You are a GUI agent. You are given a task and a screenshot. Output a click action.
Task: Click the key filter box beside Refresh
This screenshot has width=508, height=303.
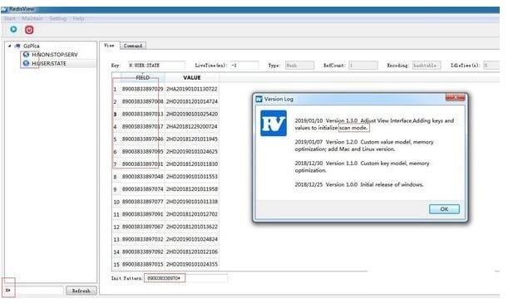[33, 291]
